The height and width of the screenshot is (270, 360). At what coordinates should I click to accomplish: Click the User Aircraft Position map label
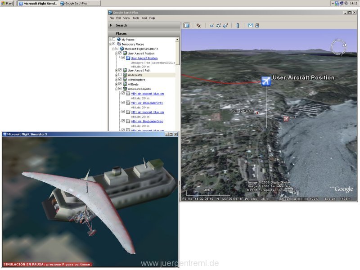(303, 77)
